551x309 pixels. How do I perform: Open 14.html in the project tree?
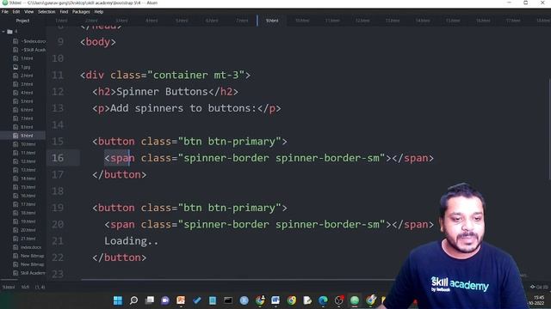28,179
